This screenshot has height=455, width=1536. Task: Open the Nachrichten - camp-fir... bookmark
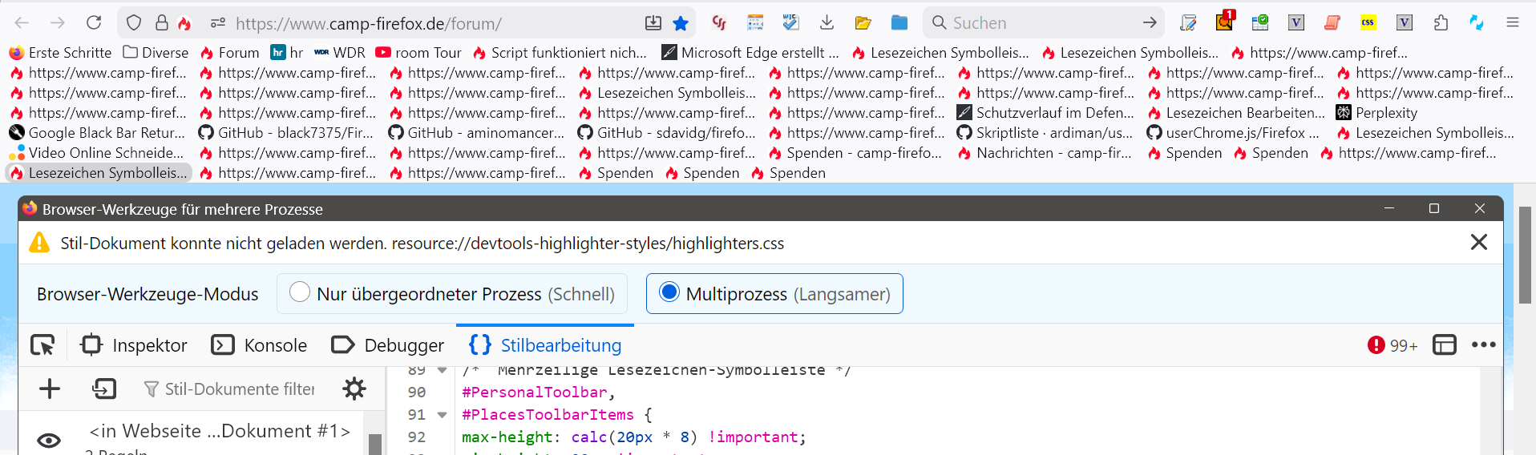click(1045, 153)
